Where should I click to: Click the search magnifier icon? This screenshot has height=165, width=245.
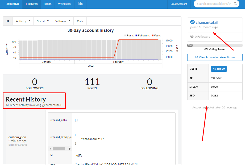pos(235,4)
